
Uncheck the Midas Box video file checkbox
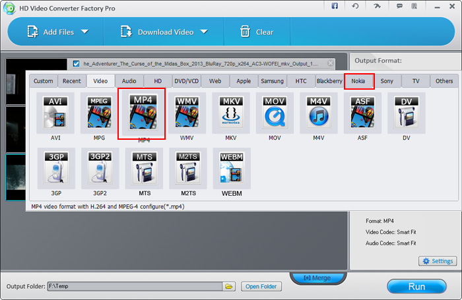click(x=77, y=63)
